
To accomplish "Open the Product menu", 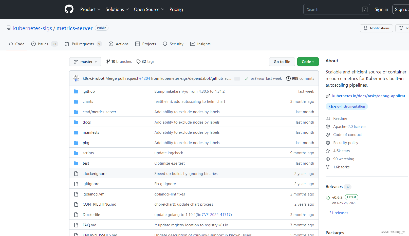I will click(90, 9).
